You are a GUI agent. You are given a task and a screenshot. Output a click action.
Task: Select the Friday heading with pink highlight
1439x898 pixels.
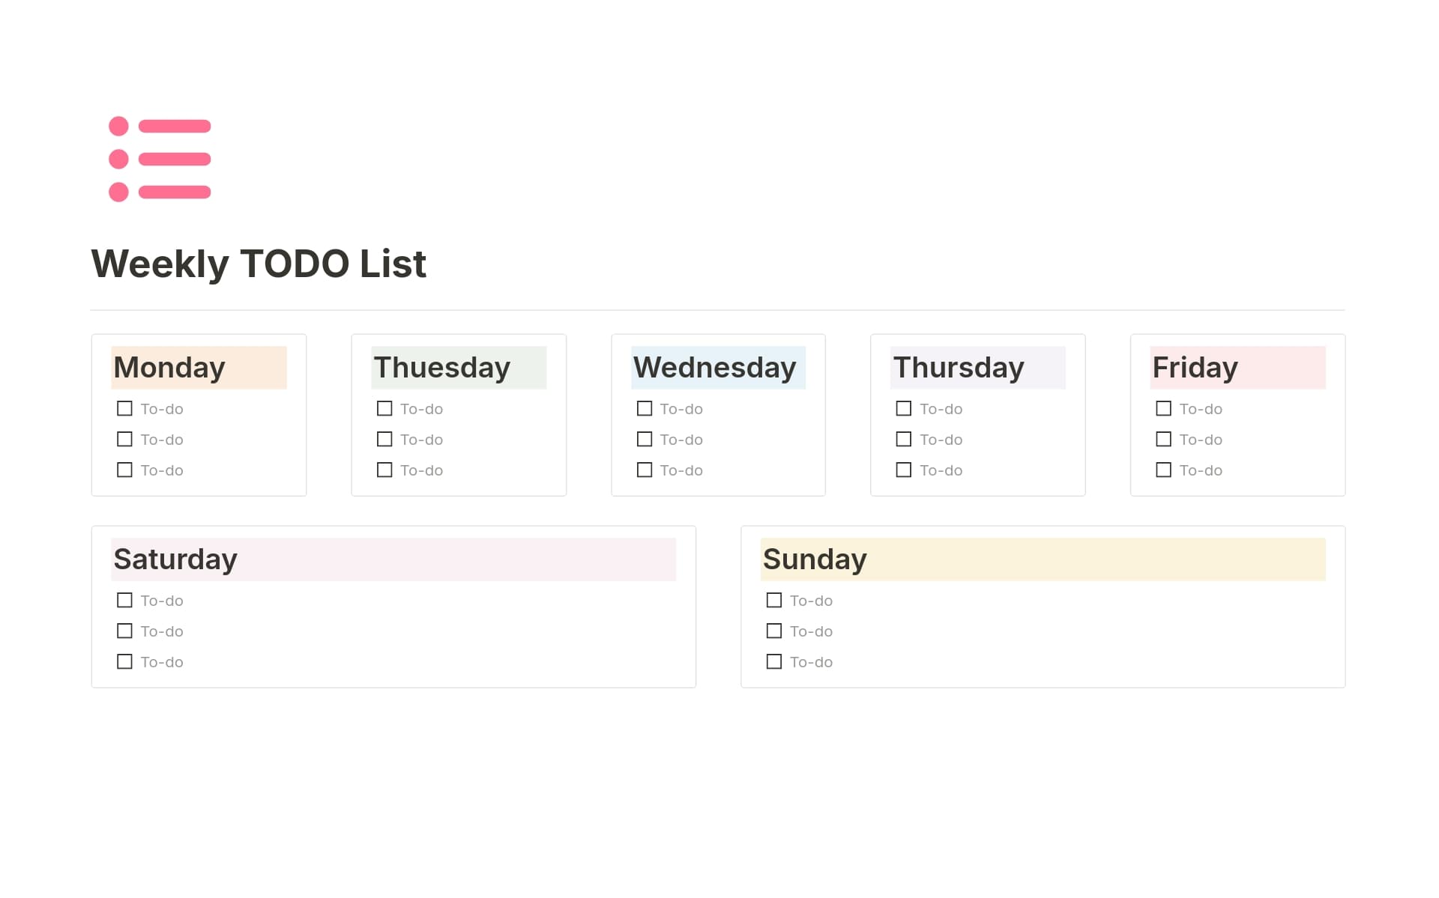1195,368
